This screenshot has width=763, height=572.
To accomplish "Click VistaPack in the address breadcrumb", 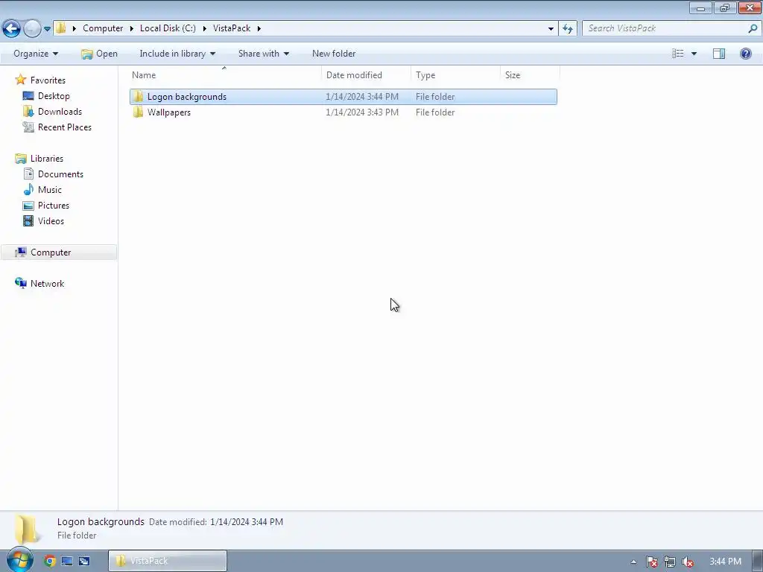I will coord(232,28).
